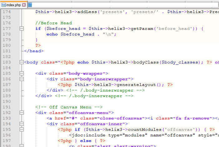Switch to the index.php tab
This screenshot has width=219, height=147.
[x=14, y=5]
